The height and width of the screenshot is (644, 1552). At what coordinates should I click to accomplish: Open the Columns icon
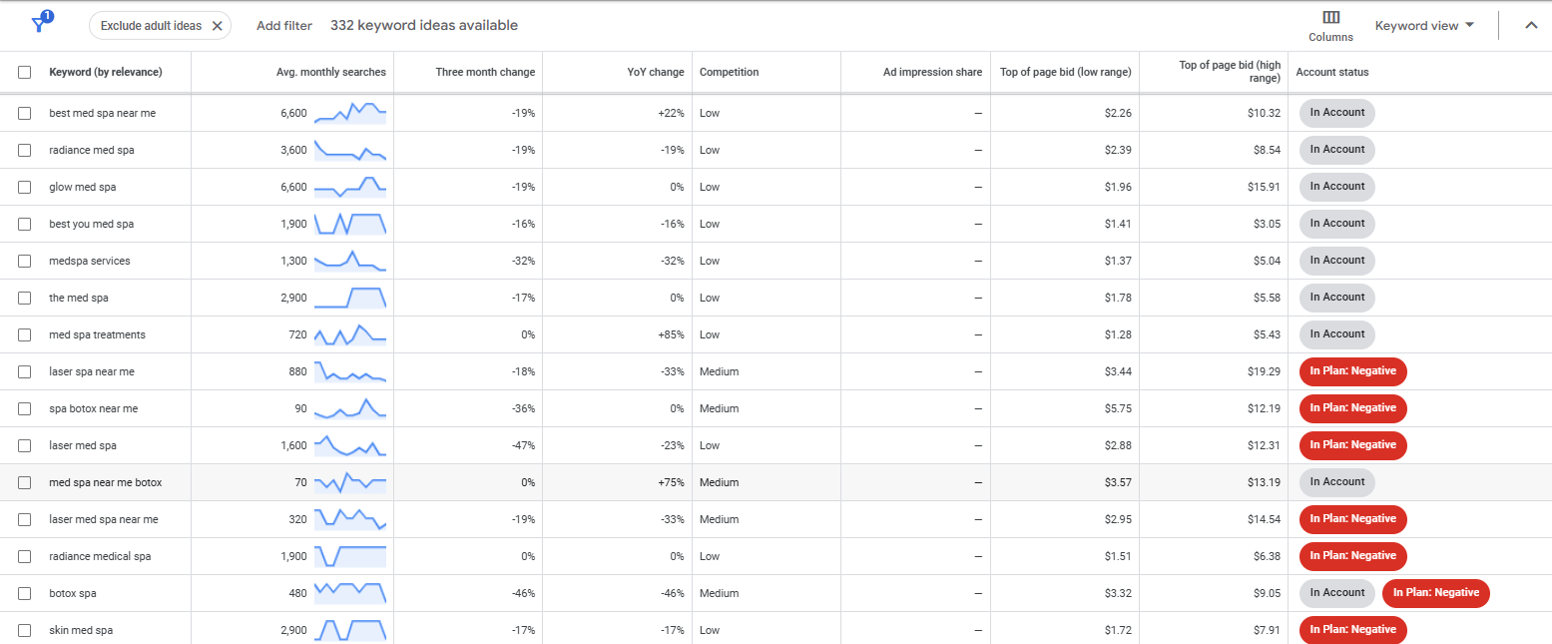tap(1330, 25)
